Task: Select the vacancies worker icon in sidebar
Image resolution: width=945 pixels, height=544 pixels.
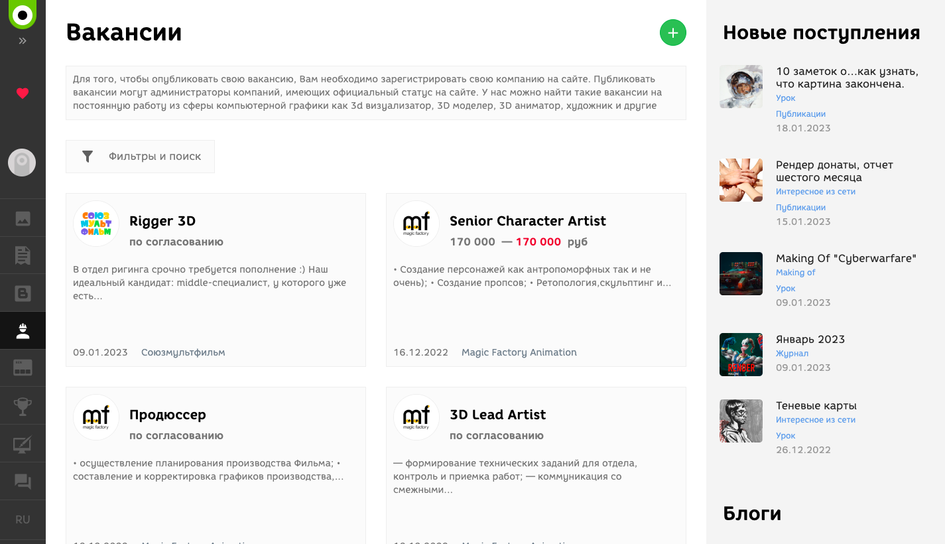Action: tap(23, 330)
